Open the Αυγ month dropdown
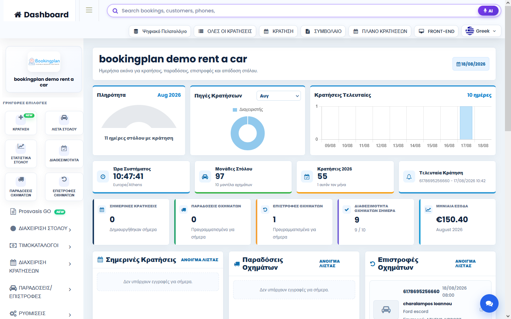Image resolution: width=511 pixels, height=319 pixels. (x=279, y=96)
